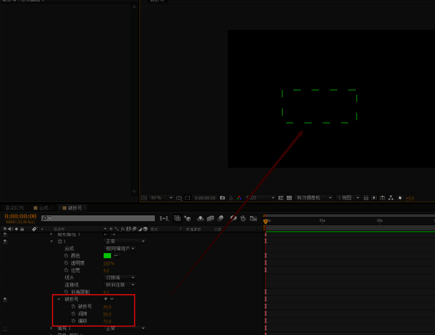Click the snapshot camera icon in viewer
The width and height of the screenshot is (435, 335).
[x=222, y=198]
